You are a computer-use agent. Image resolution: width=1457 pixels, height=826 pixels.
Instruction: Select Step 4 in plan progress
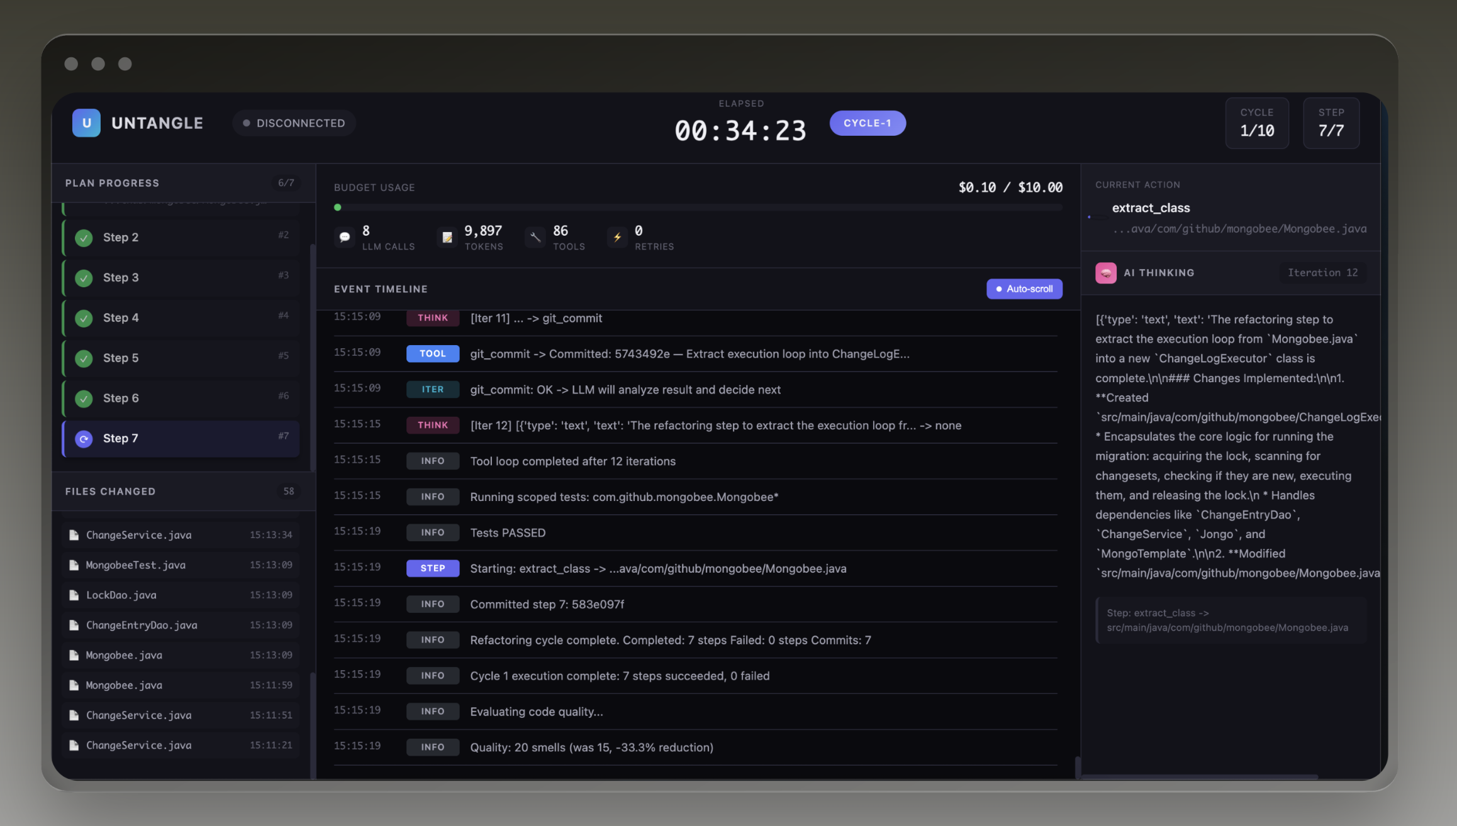pyautogui.click(x=181, y=318)
